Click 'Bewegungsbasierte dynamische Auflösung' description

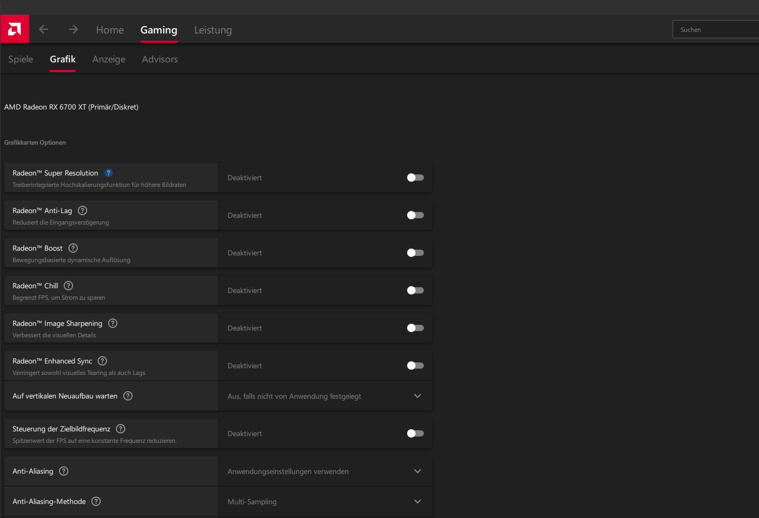72,260
